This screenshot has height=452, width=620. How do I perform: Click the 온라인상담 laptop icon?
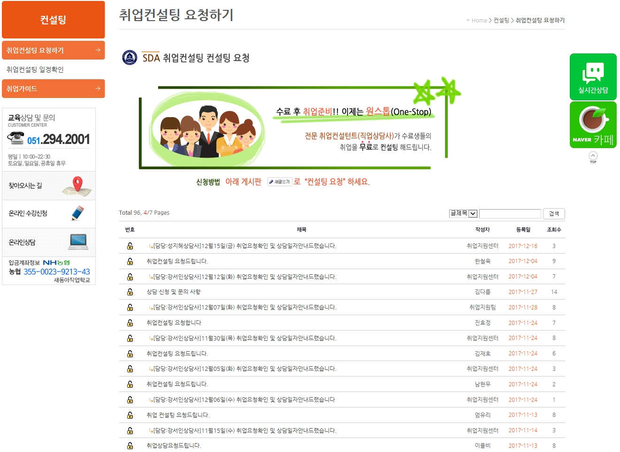point(78,242)
